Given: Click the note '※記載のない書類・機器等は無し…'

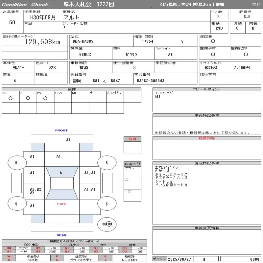Looking at the screenshot, I should click(203, 133).
